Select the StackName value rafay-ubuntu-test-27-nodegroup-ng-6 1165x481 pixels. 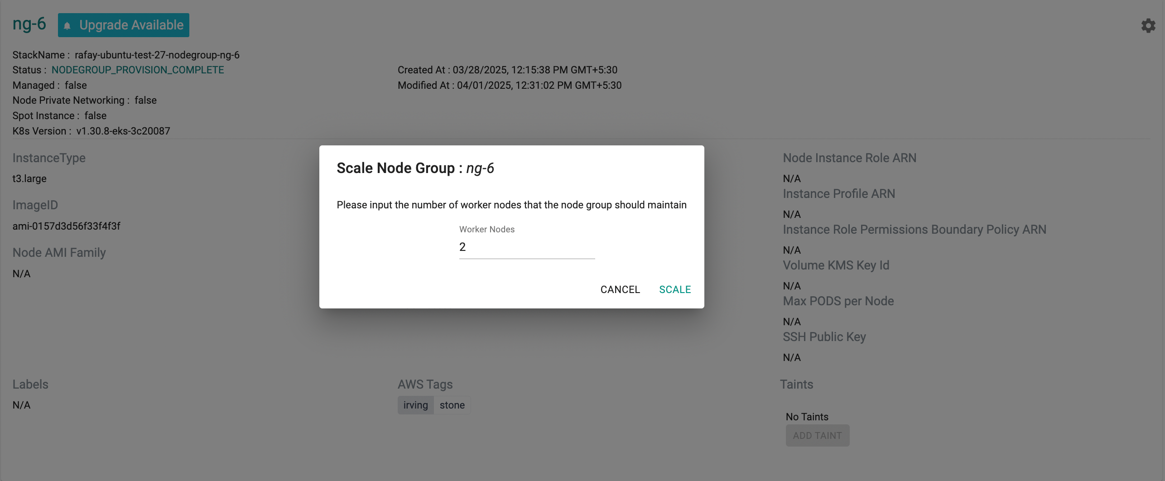click(x=157, y=55)
